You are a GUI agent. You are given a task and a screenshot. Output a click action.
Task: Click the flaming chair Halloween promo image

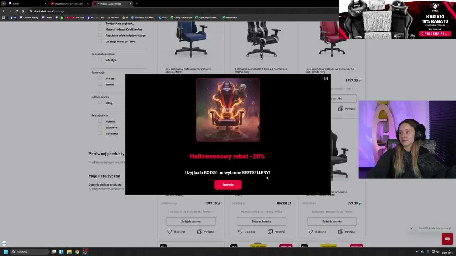(228, 110)
